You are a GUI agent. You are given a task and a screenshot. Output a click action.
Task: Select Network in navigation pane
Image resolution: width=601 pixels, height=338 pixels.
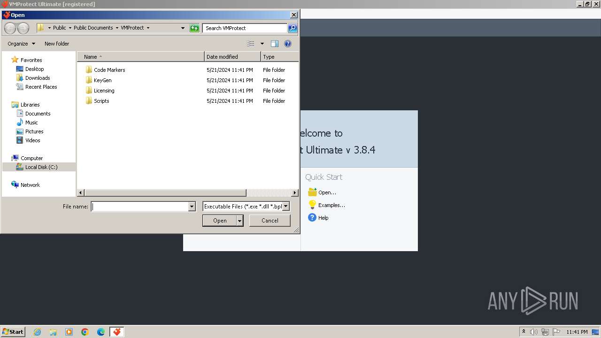30,185
